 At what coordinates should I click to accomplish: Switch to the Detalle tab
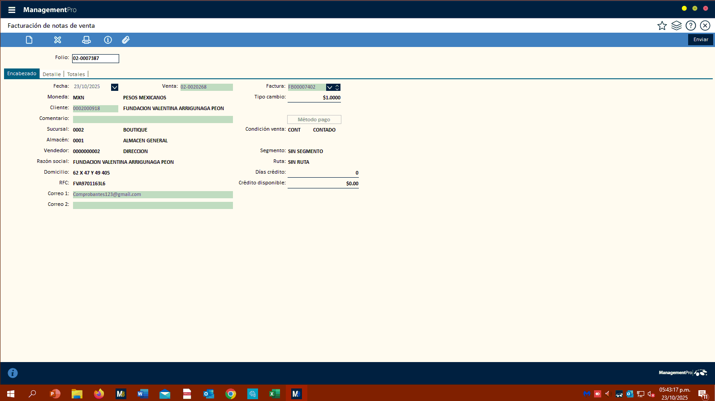(52, 74)
